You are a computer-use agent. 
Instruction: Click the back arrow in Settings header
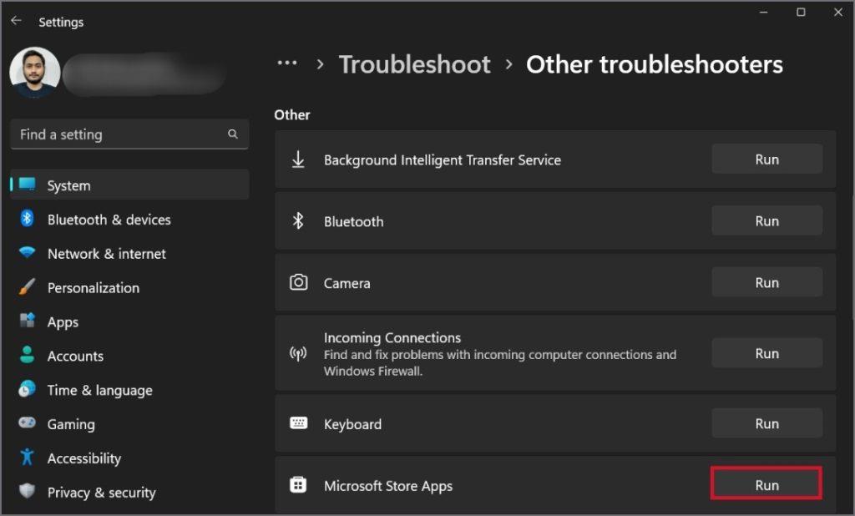[16, 21]
